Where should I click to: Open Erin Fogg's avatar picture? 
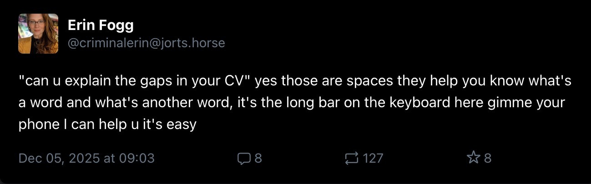pos(38,34)
